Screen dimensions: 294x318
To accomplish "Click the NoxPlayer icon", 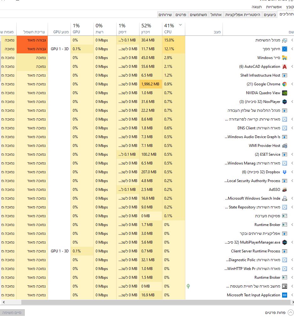I will click(285, 102).
